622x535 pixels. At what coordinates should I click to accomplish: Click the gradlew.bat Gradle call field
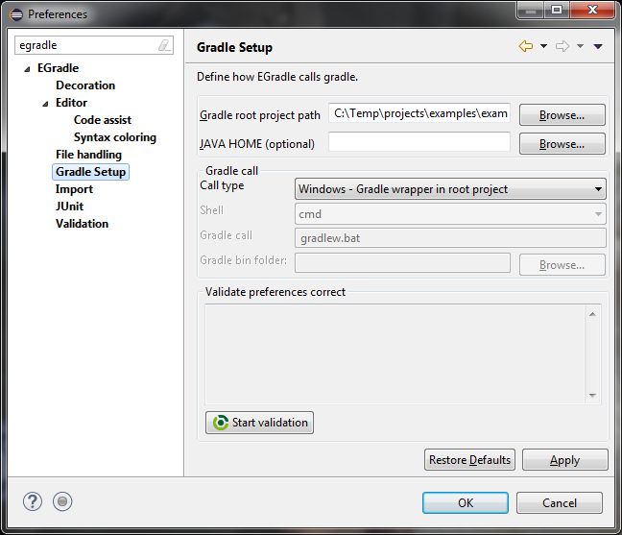[x=450, y=238]
